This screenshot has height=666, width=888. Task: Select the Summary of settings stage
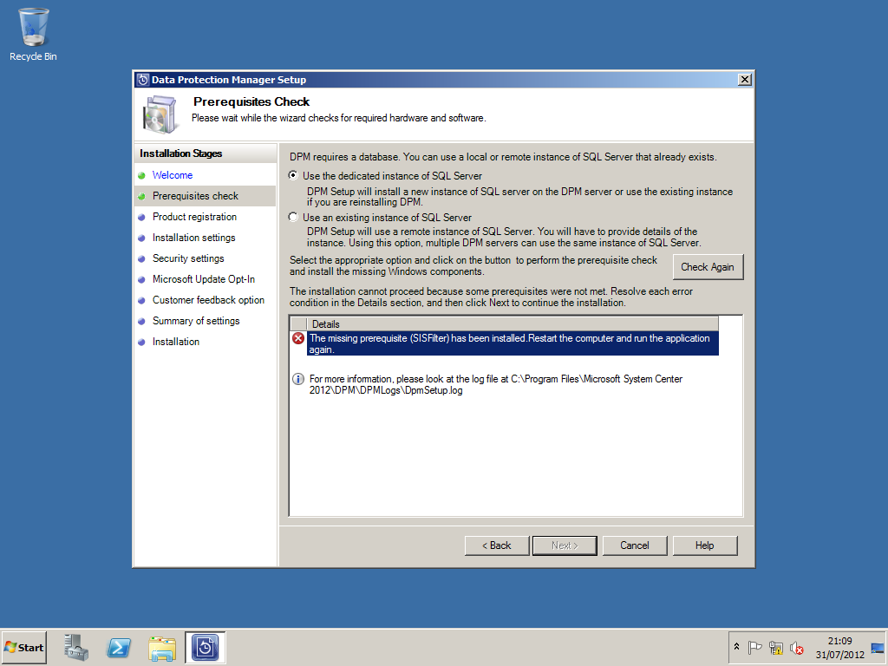tap(196, 321)
